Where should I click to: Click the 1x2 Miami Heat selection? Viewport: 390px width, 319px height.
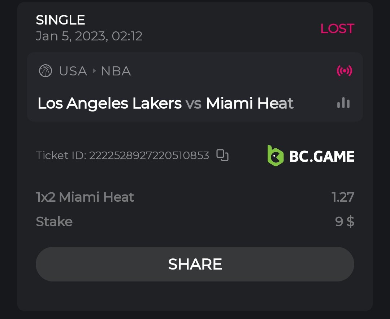pyautogui.click(x=85, y=197)
